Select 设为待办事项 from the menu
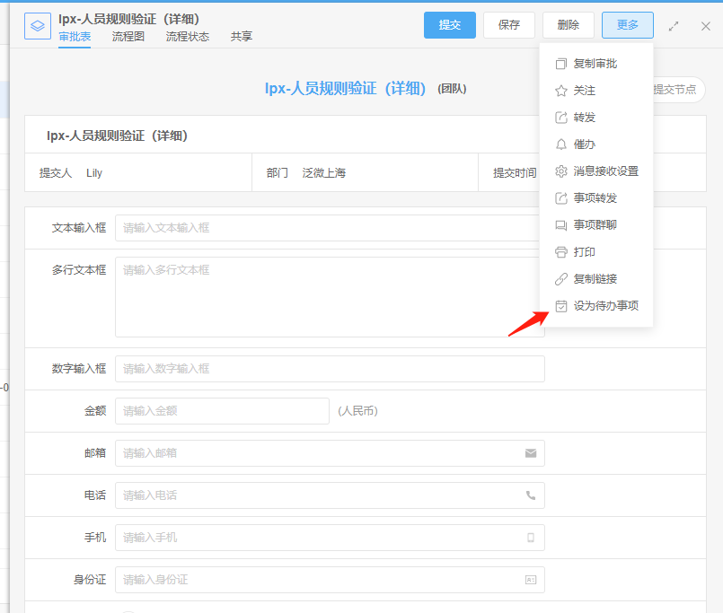723x613 pixels. [x=605, y=306]
